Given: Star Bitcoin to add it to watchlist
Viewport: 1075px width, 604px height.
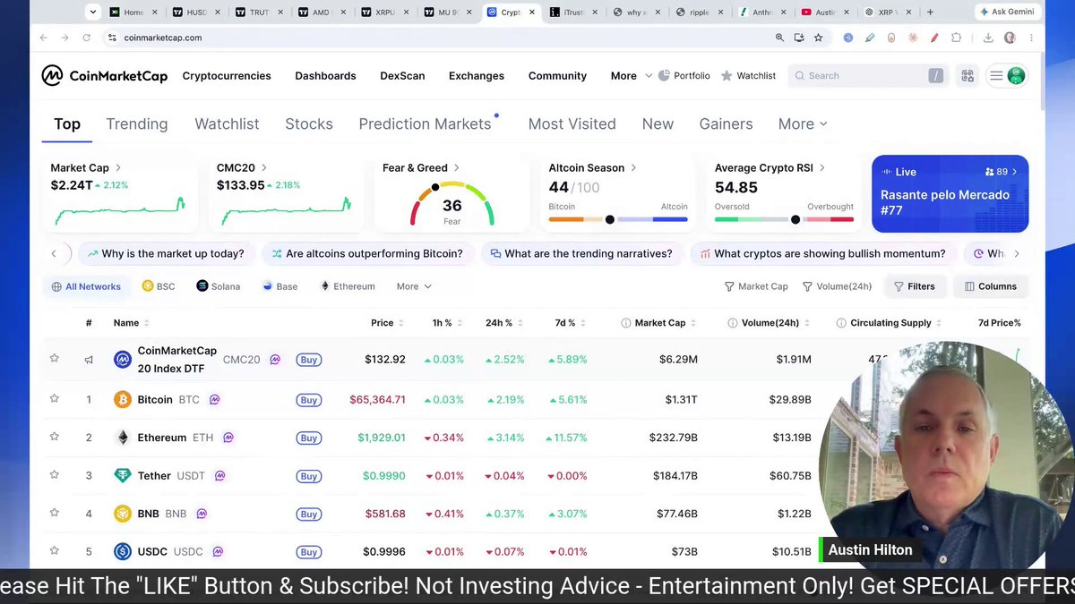Looking at the screenshot, I should click(x=55, y=399).
